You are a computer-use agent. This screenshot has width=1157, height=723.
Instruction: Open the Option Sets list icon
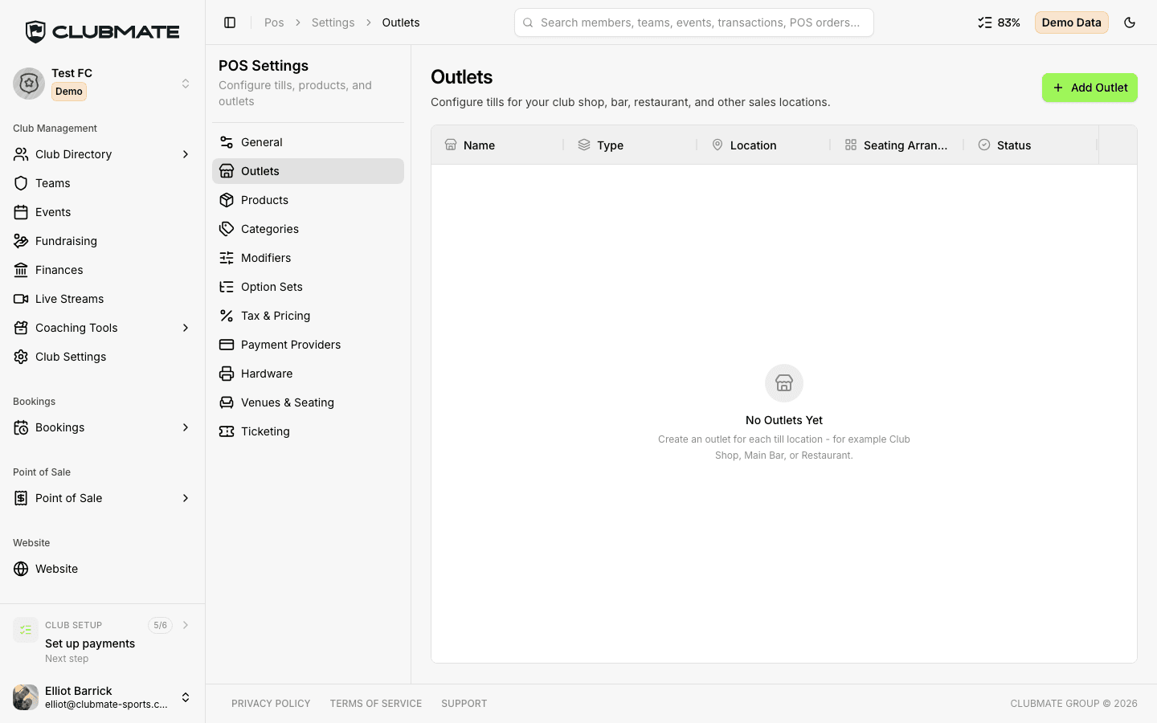227,287
